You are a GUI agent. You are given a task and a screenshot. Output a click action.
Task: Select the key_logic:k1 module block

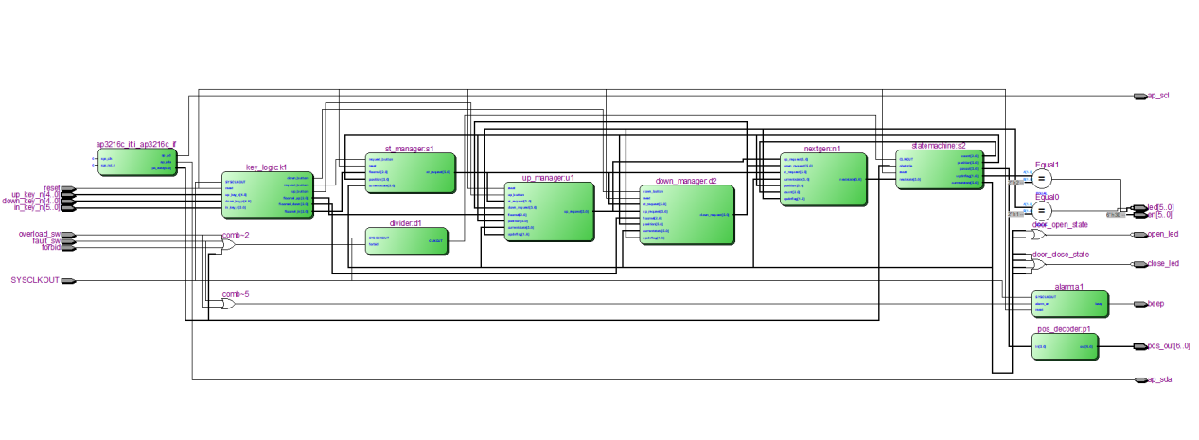pos(266,195)
